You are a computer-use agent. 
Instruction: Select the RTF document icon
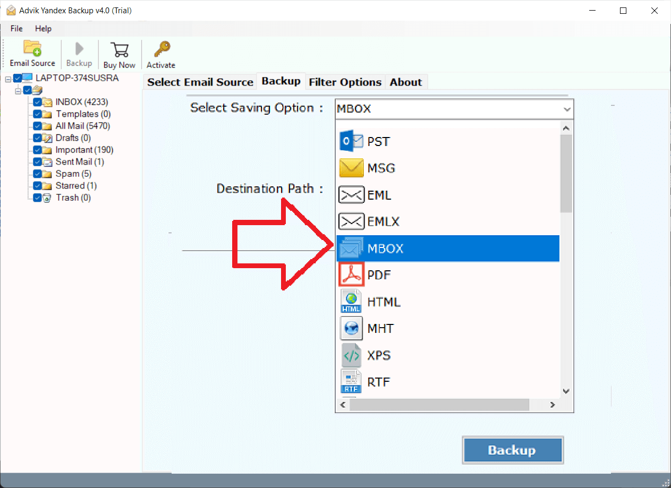pyautogui.click(x=351, y=382)
